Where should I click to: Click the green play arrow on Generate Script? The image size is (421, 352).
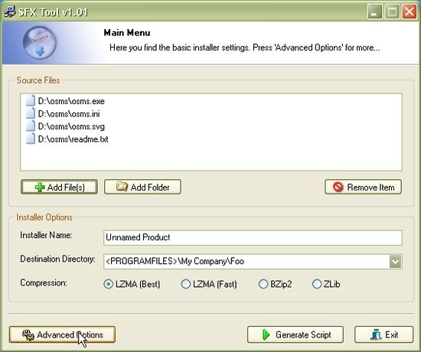coord(266,334)
